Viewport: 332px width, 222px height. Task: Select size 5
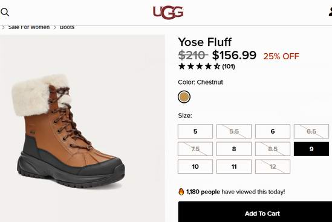click(195, 131)
